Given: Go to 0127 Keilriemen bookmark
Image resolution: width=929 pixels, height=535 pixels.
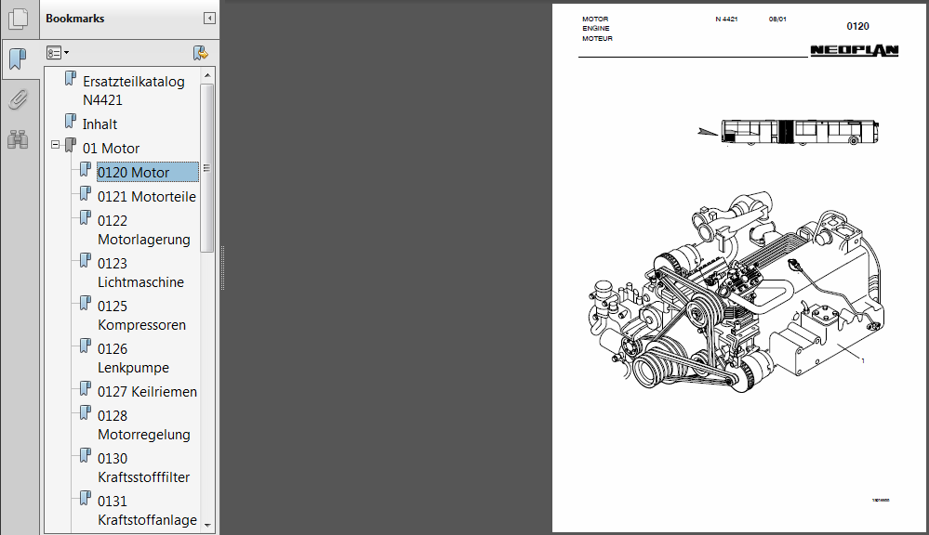Looking at the screenshot, I should point(147,391).
